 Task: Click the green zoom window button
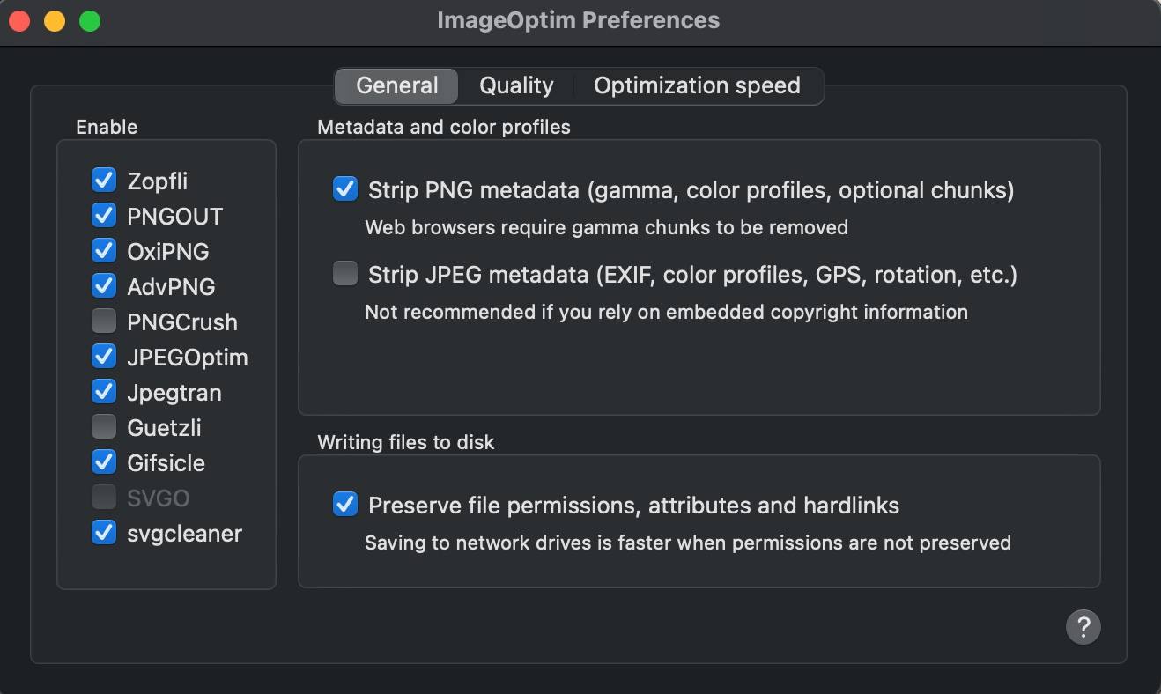[x=90, y=21]
